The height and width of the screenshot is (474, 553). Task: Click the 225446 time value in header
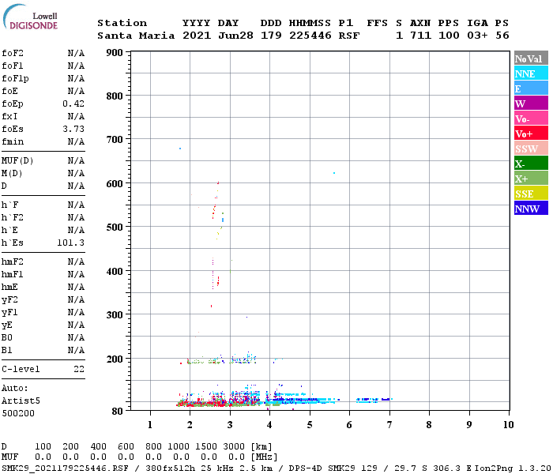pyautogui.click(x=310, y=36)
